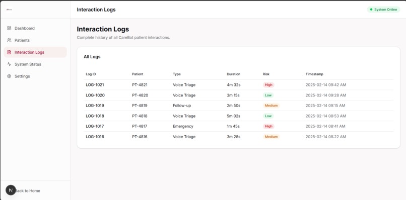Select log entry LOG-1018

coord(95,116)
